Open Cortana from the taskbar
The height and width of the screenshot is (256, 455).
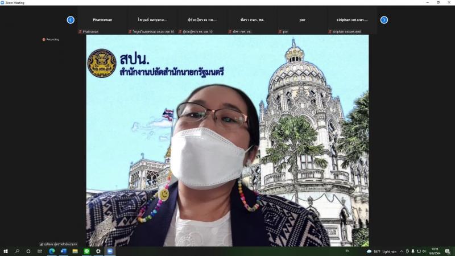pos(28,251)
